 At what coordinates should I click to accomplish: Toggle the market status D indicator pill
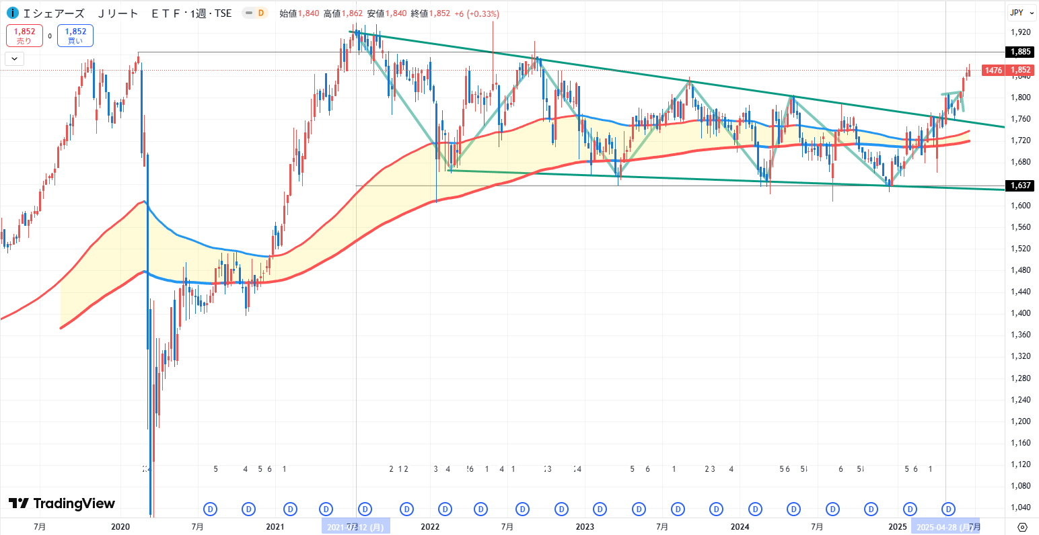coord(254,13)
